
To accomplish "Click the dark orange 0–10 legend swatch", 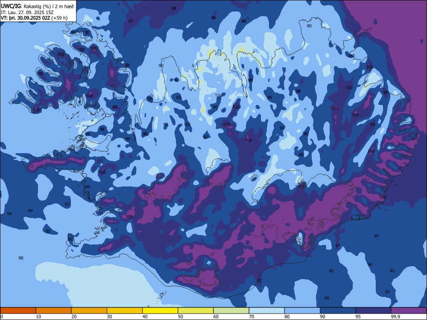I will 18,311.
